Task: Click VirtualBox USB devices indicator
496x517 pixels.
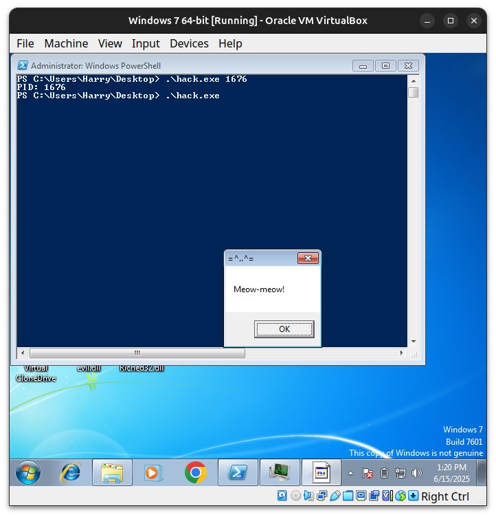Action: pyautogui.click(x=335, y=496)
